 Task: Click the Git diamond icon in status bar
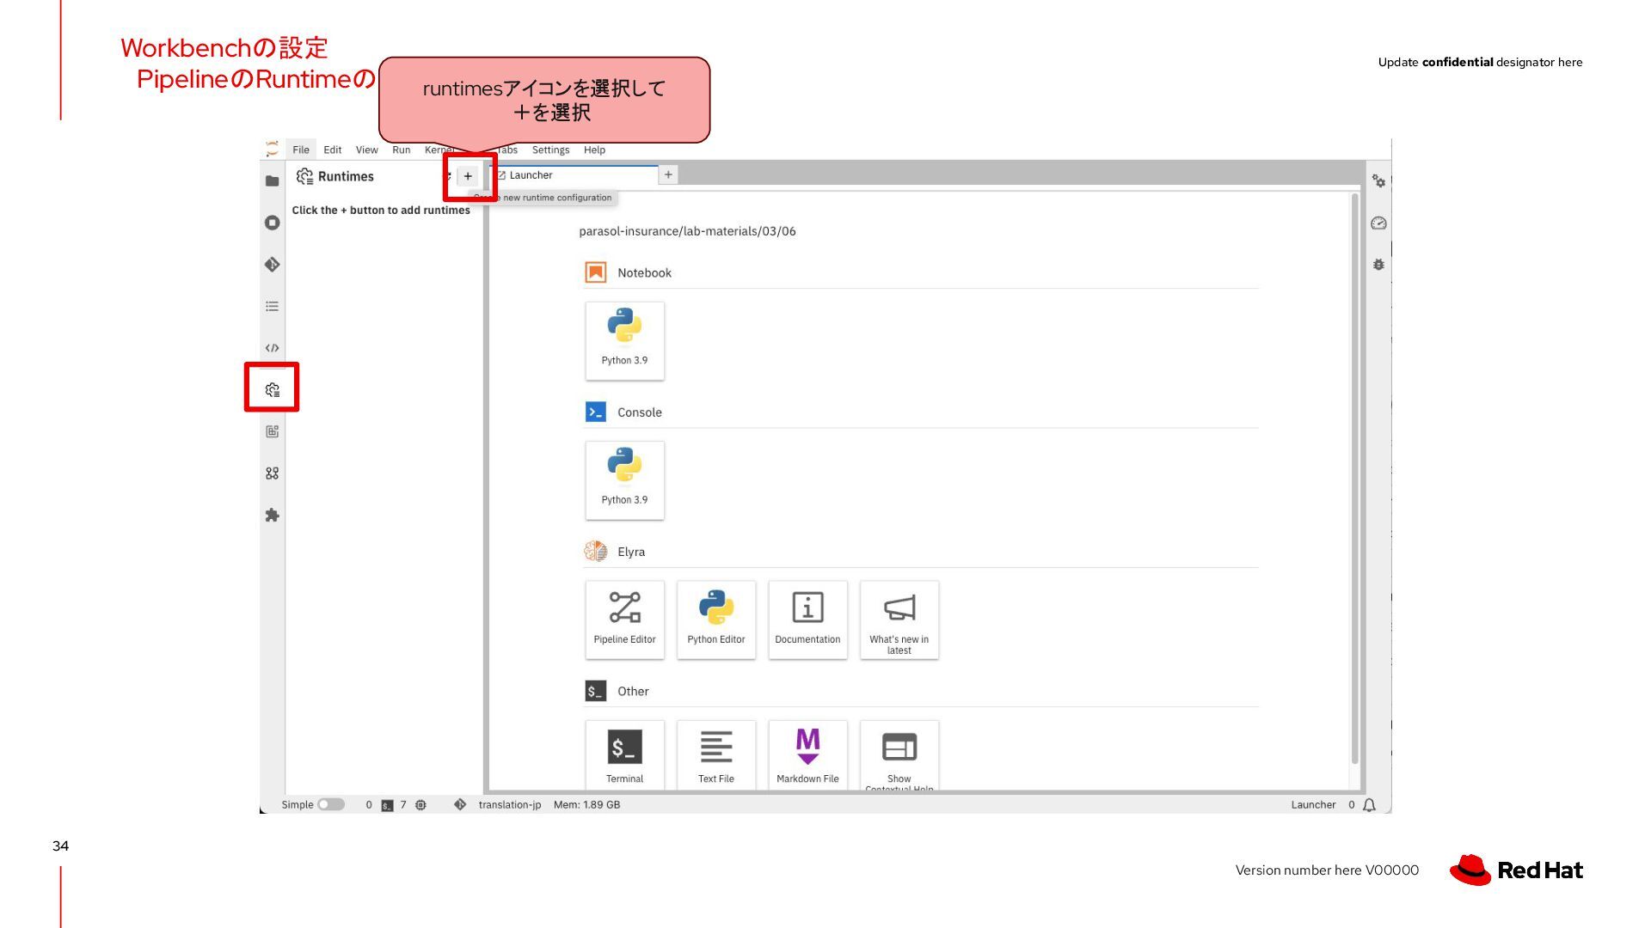point(460,805)
